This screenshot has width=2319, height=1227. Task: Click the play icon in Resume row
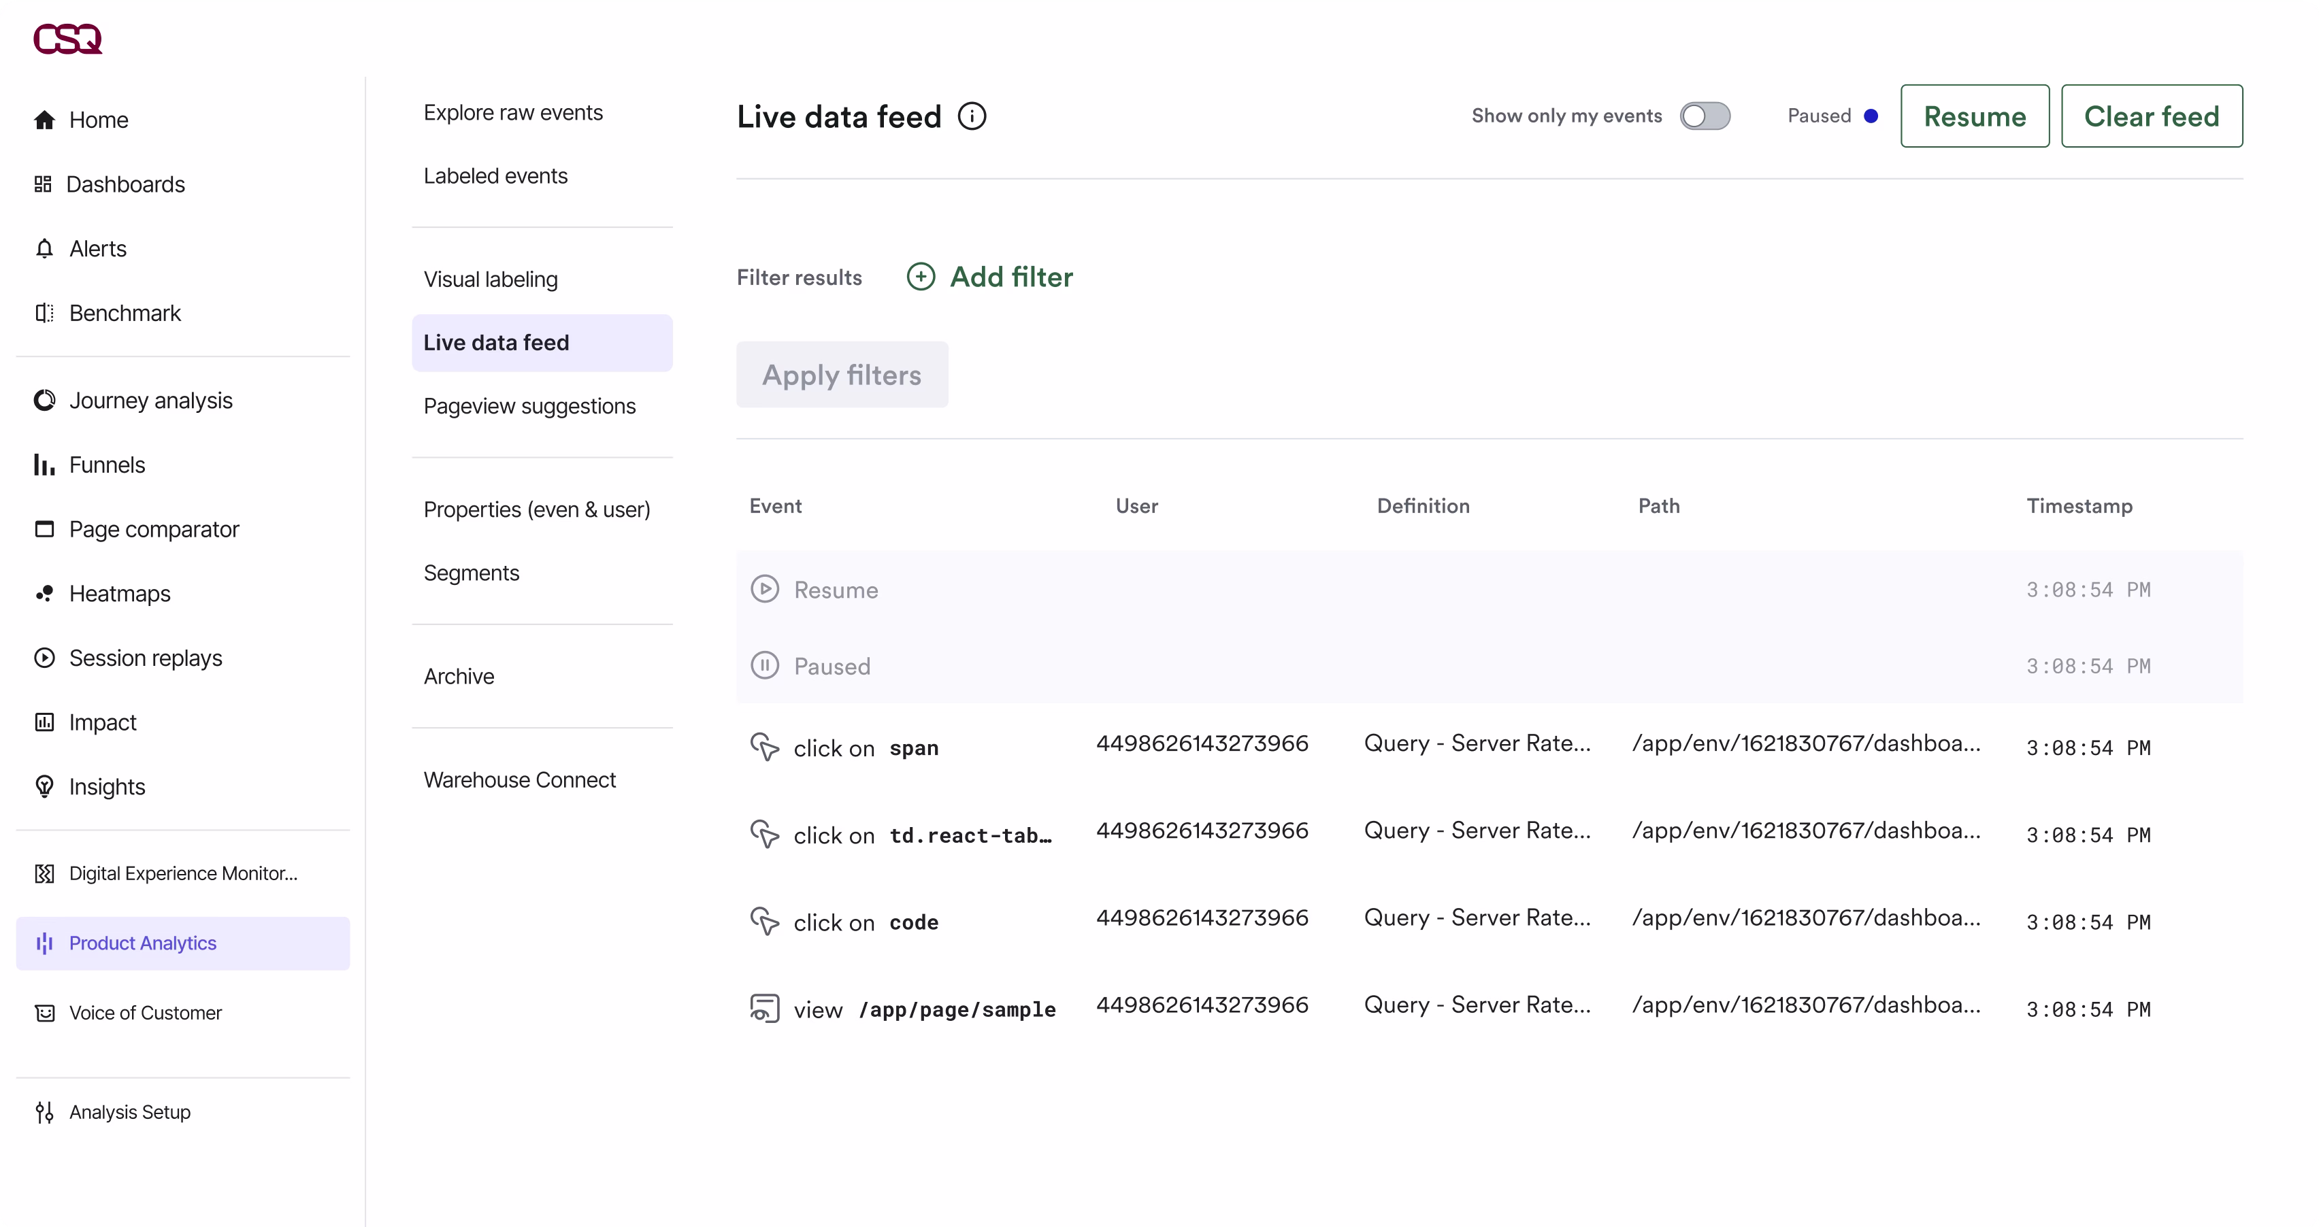[x=766, y=589]
